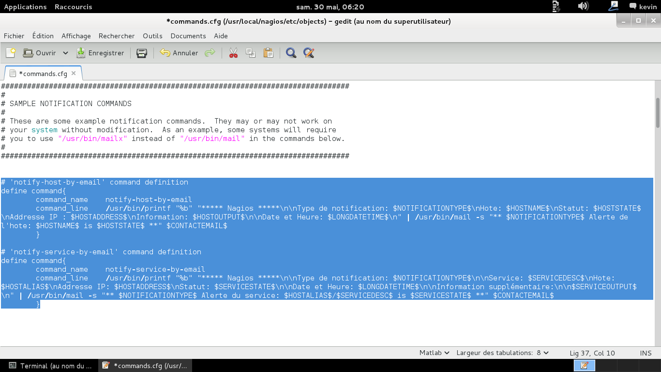Screen dimensions: 661x372
Task: Close the *commands.cfg tab
Action: [74, 74]
